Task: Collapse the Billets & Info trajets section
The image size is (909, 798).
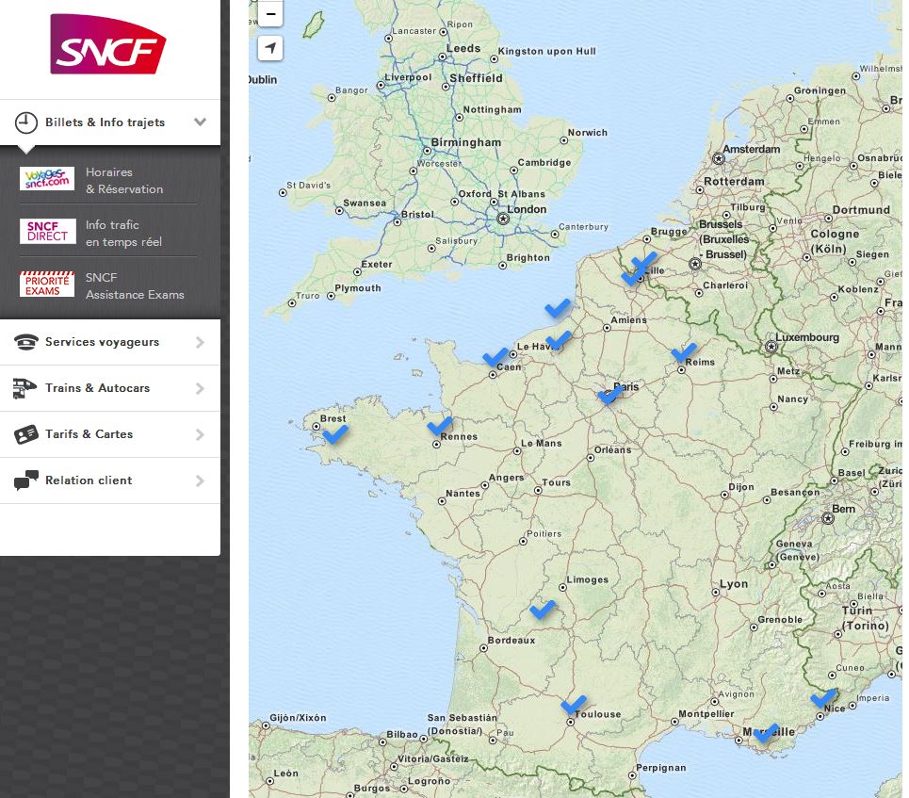Action: [200, 122]
